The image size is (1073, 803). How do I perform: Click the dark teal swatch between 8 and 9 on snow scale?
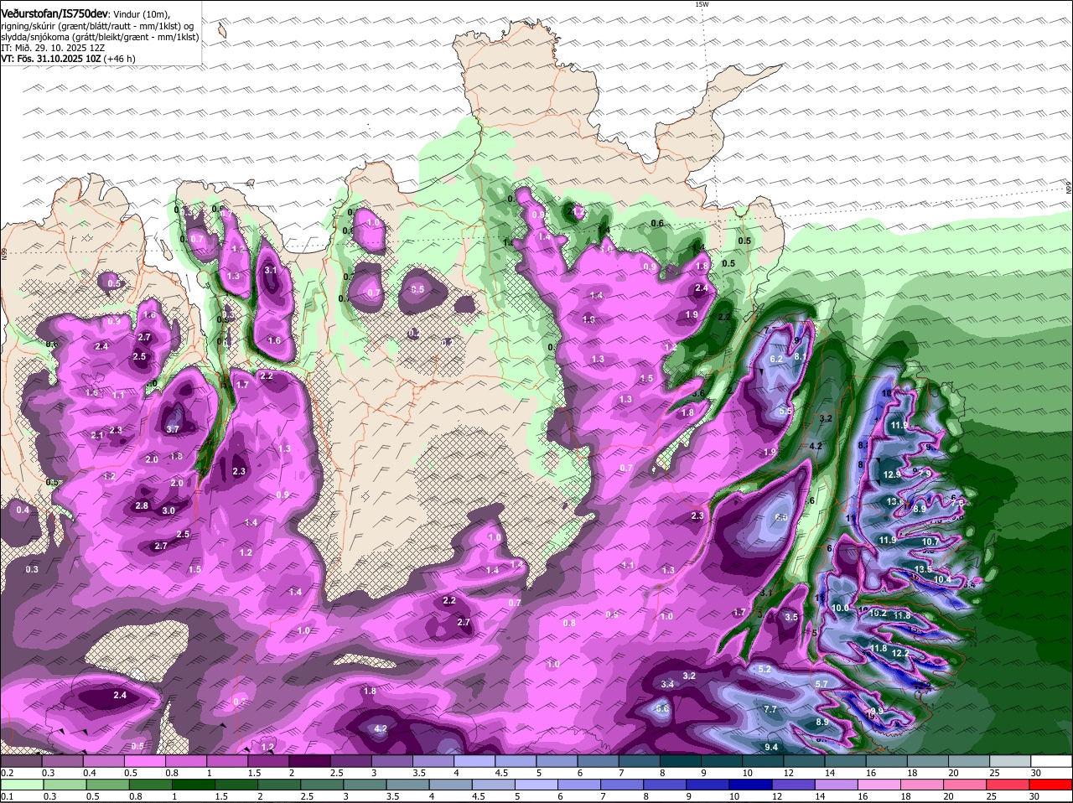click(x=682, y=761)
